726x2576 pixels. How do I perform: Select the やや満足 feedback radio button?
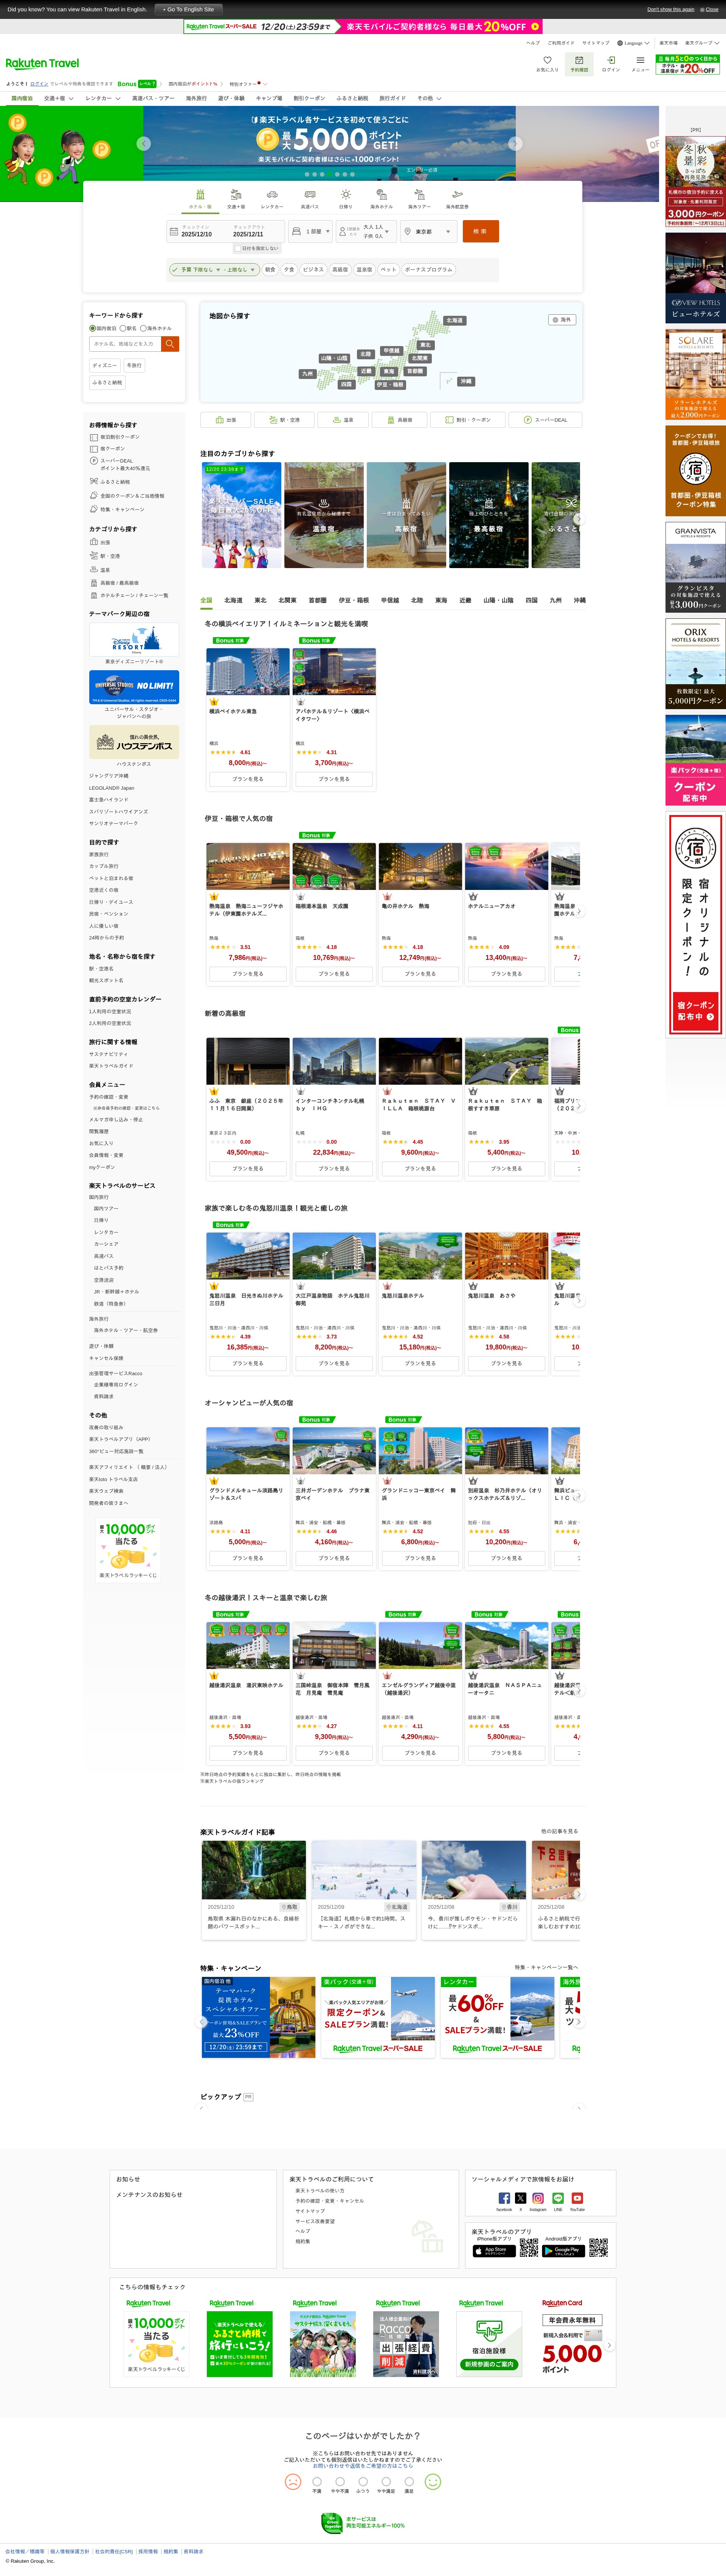pos(386,2481)
